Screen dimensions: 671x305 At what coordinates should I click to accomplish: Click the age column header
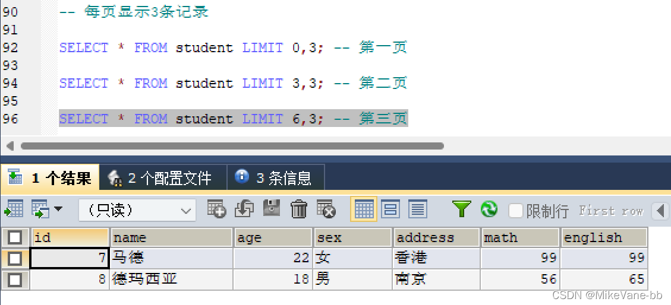coord(273,237)
